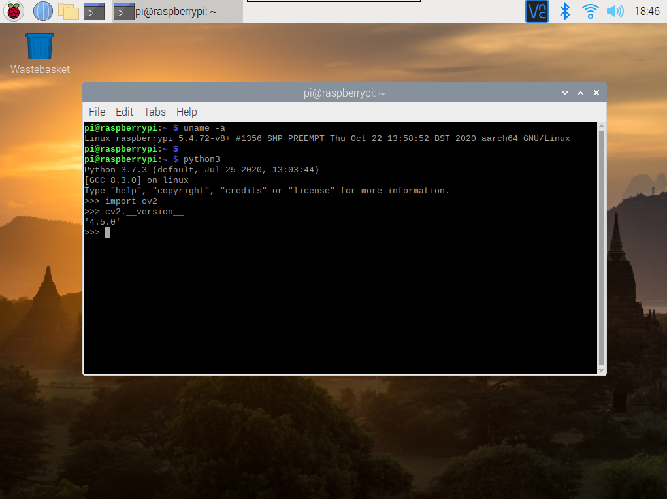Maximize the terminal window
Viewport: 667px width, 499px height.
click(581, 93)
